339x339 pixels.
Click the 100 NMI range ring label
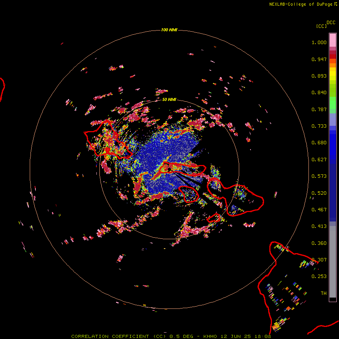point(169,30)
